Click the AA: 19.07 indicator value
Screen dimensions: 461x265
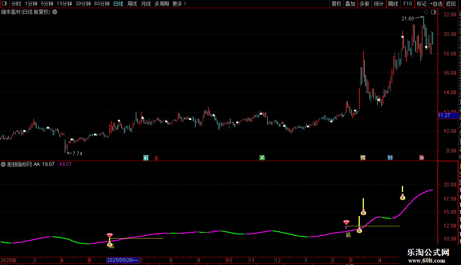(x=44, y=164)
